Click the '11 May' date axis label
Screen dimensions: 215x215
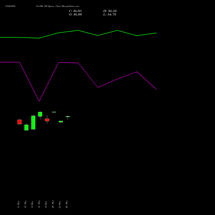[x=18, y=204]
